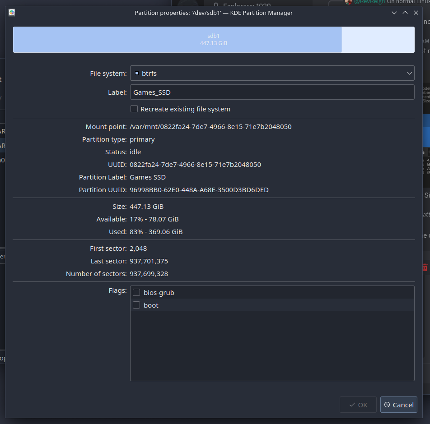The width and height of the screenshot is (430, 424).
Task: Enable Recreate existing file system checkbox
Action: pyautogui.click(x=134, y=109)
